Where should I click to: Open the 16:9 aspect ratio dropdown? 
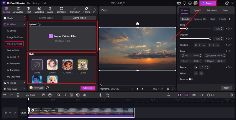[x=156, y=89]
